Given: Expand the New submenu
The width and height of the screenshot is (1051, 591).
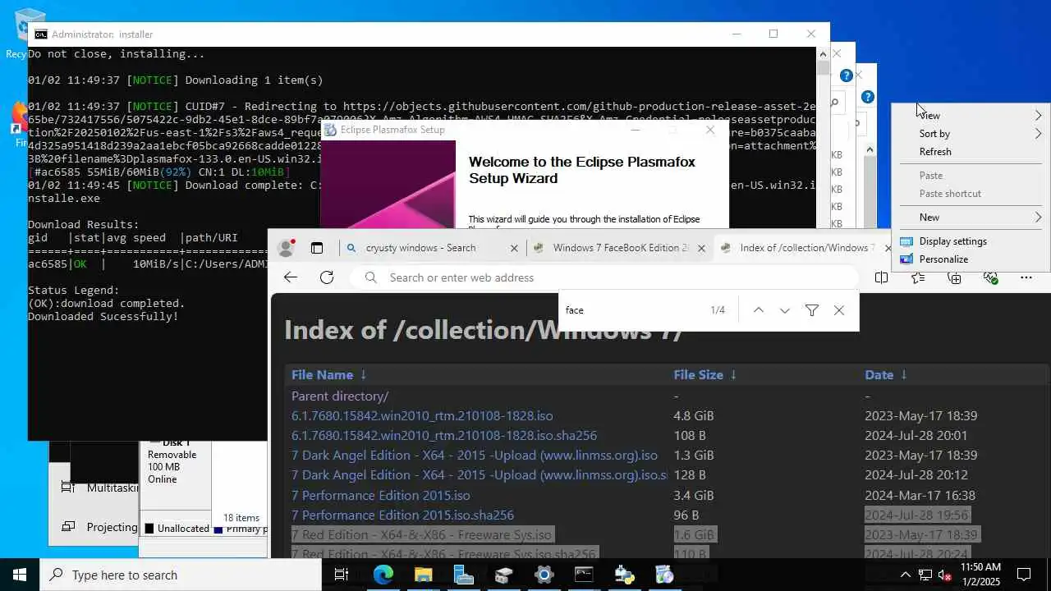Looking at the screenshot, I should pyautogui.click(x=971, y=218).
